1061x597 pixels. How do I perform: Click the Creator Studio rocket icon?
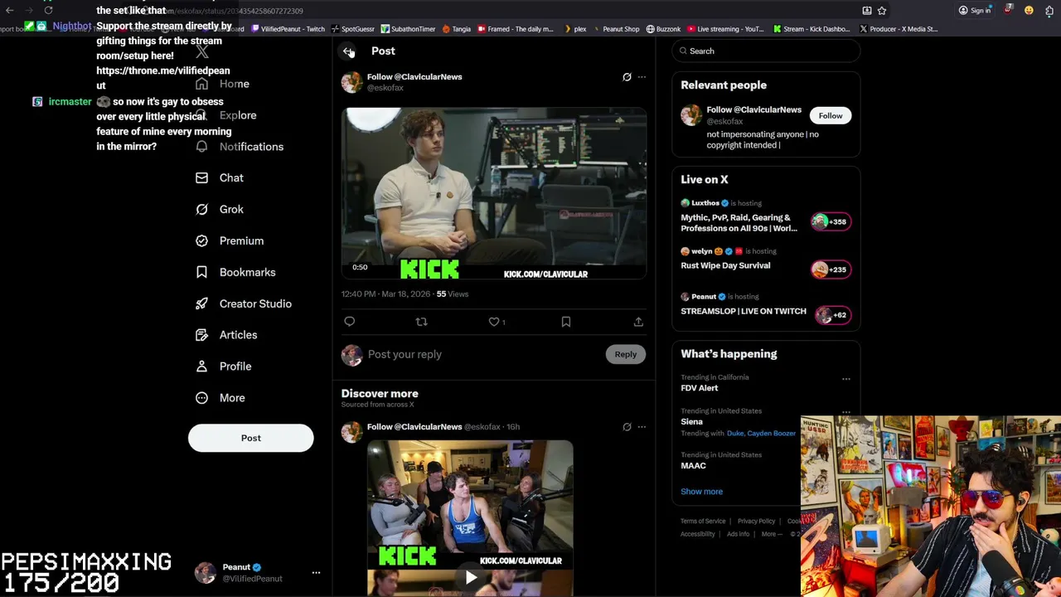[201, 304]
